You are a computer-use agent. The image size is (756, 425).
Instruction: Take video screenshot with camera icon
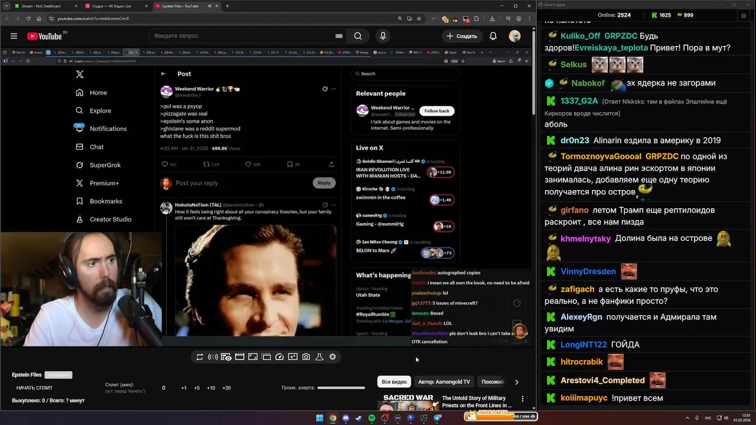(x=306, y=357)
